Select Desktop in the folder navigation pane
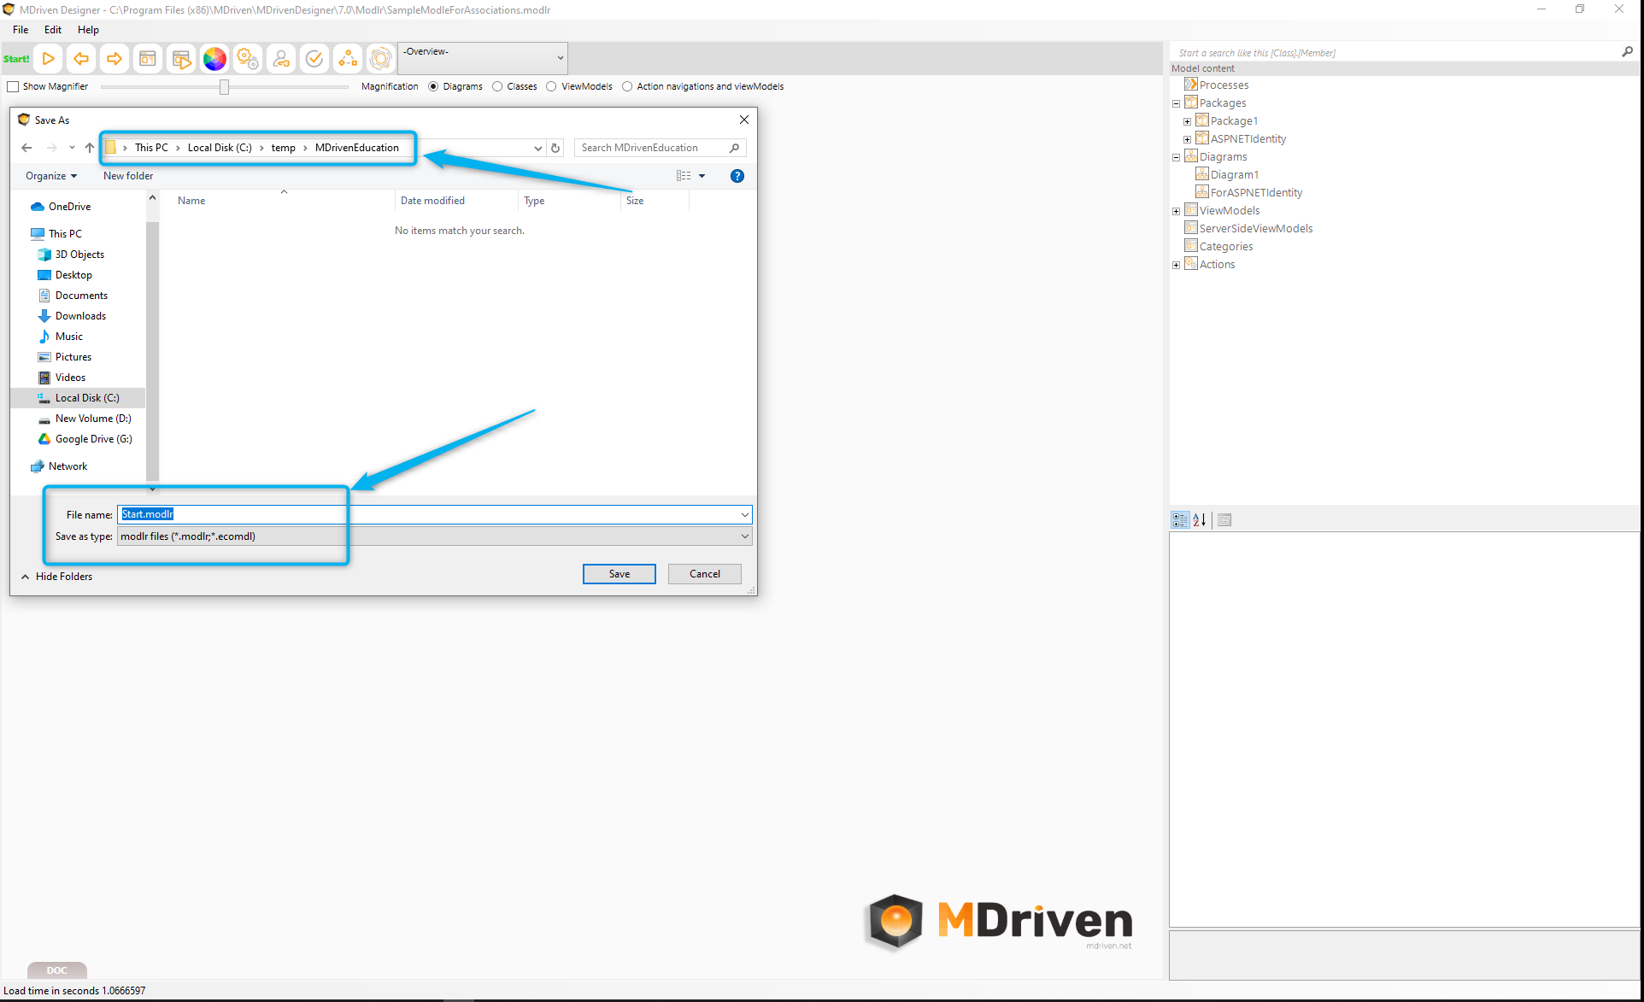 click(73, 275)
